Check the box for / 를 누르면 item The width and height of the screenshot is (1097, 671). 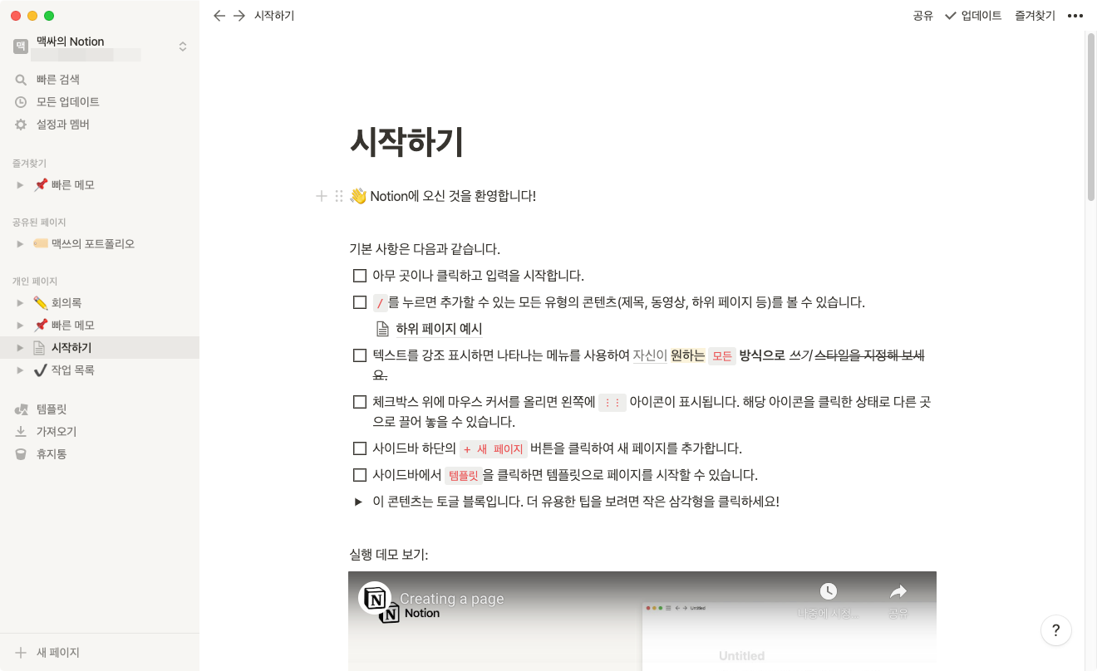point(360,302)
